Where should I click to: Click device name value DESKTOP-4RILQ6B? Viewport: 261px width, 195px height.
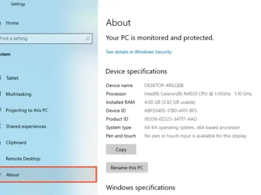click(164, 85)
